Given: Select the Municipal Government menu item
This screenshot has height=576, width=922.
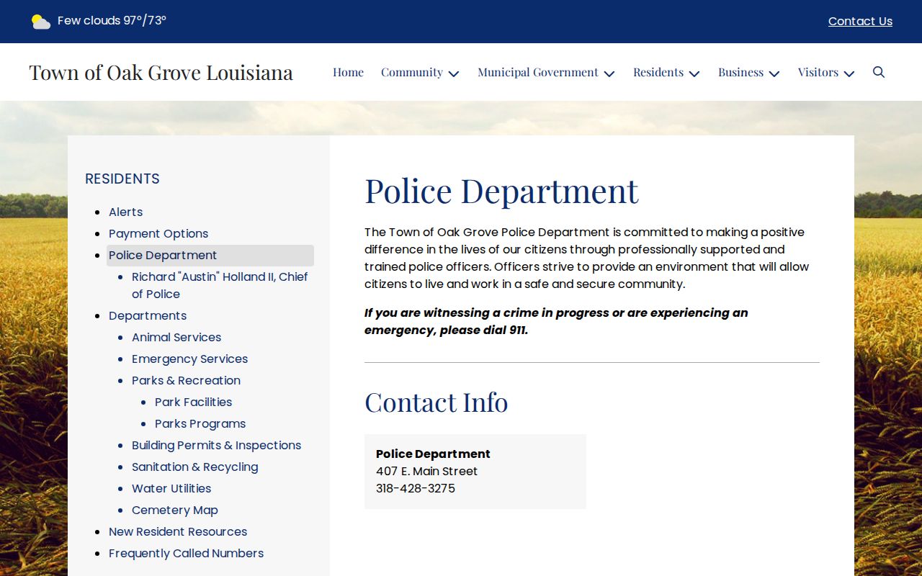Looking at the screenshot, I should pos(538,72).
